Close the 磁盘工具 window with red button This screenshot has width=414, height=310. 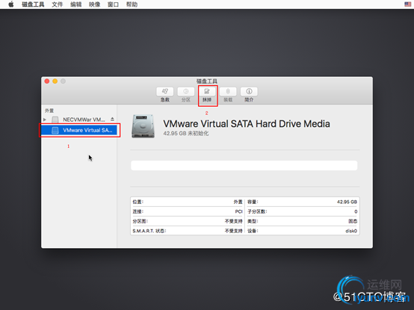coord(47,81)
